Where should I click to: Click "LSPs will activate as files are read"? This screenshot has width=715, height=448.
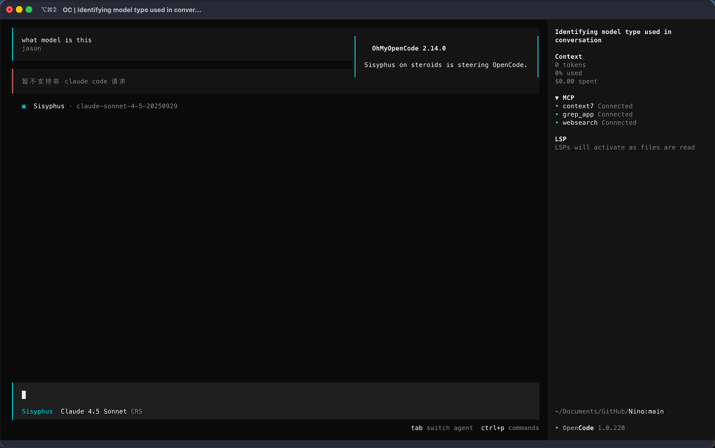coord(625,147)
